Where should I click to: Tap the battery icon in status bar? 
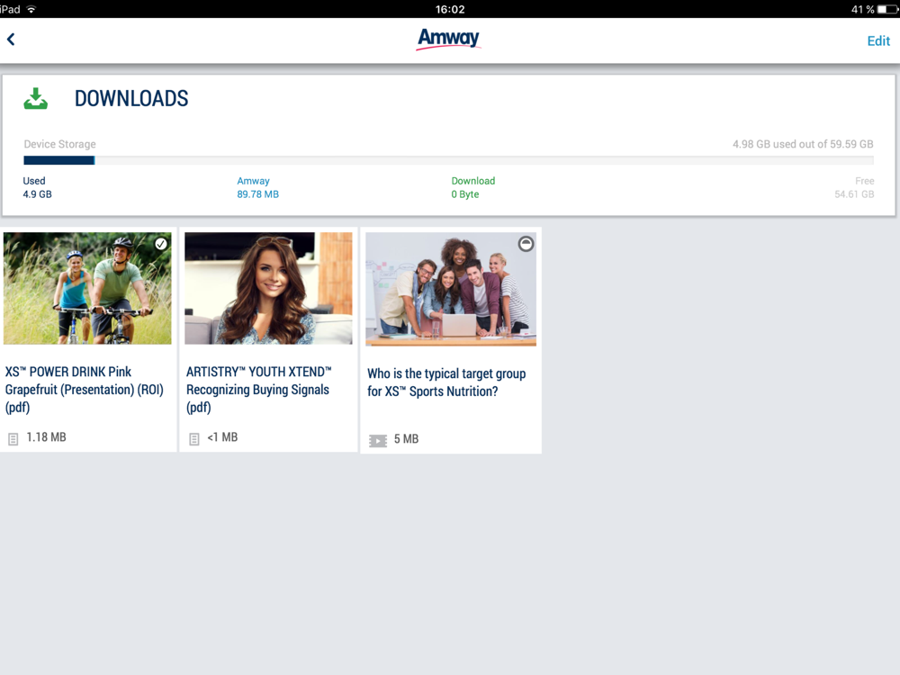point(887,9)
